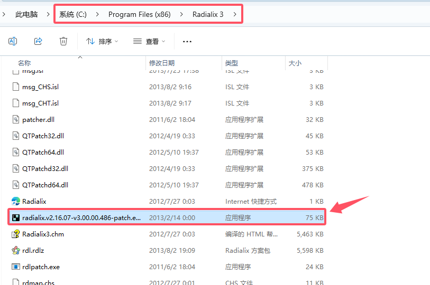Click file name QTPatch32.dll

[43, 136]
